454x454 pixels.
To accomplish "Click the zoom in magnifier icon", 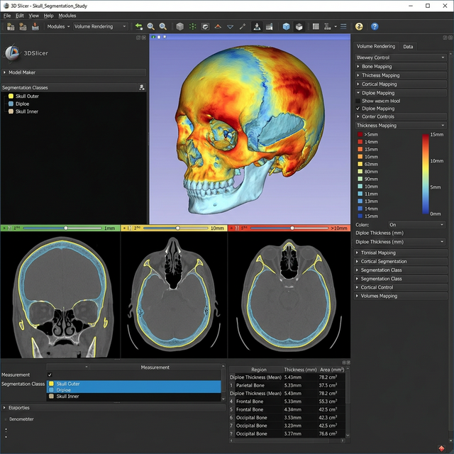I will pos(151,26).
